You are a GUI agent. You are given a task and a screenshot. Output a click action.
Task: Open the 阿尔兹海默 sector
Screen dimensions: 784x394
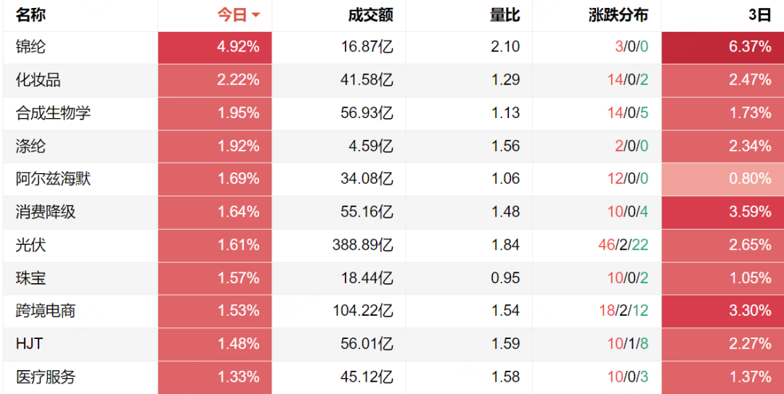pyautogui.click(x=53, y=179)
